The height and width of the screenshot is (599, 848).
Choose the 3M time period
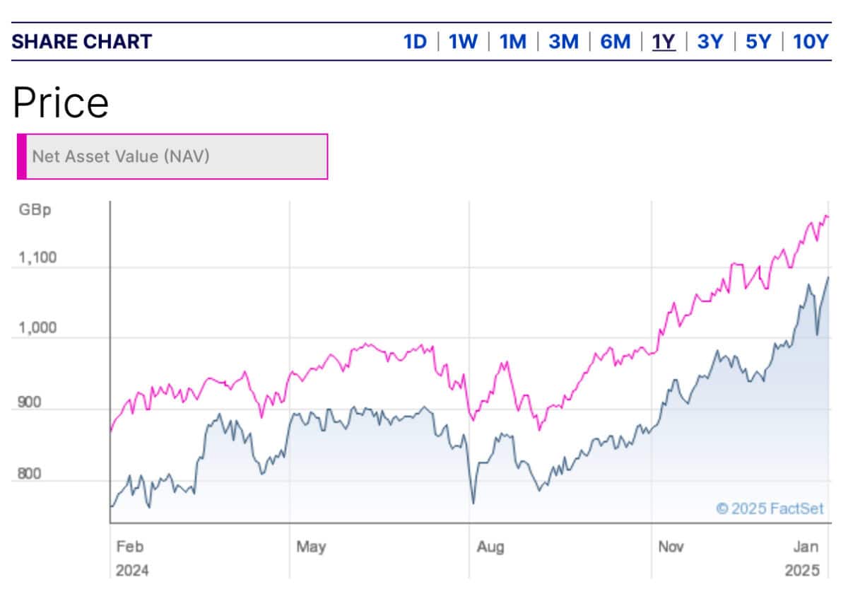564,42
